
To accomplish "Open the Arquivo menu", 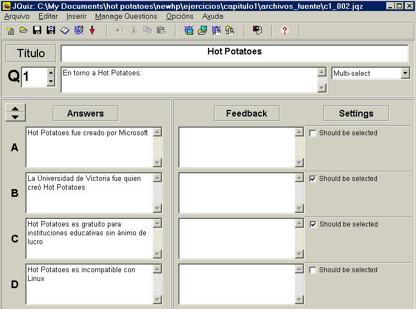I will coord(17,16).
